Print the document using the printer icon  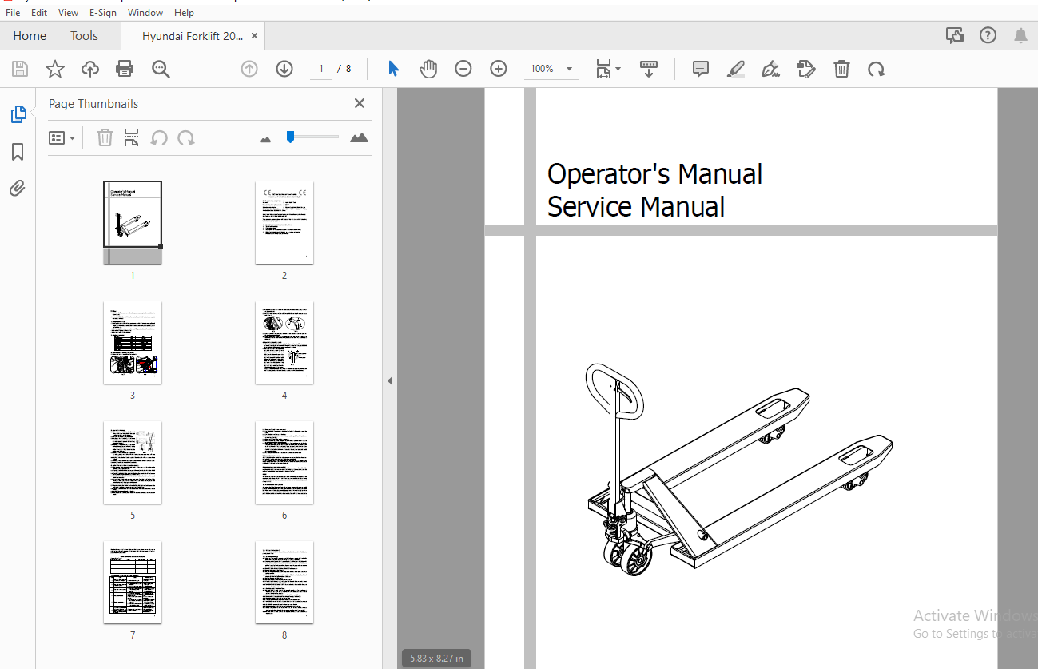pyautogui.click(x=125, y=69)
